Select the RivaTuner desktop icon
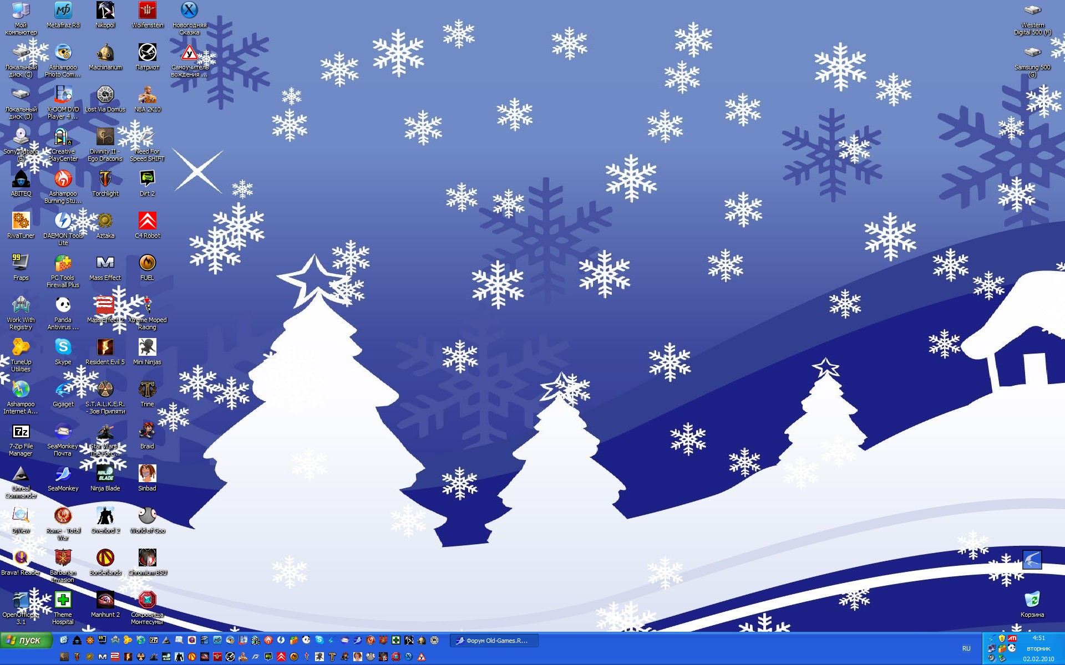The width and height of the screenshot is (1065, 665). click(x=21, y=221)
